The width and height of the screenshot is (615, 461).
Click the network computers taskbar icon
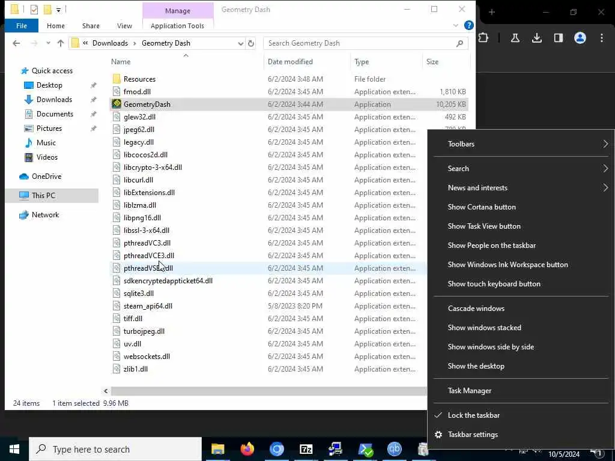[x=335, y=449]
